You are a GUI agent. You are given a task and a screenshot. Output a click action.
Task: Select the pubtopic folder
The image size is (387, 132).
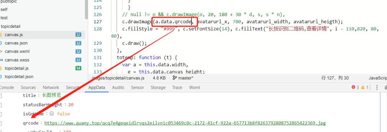tap(9, 1)
